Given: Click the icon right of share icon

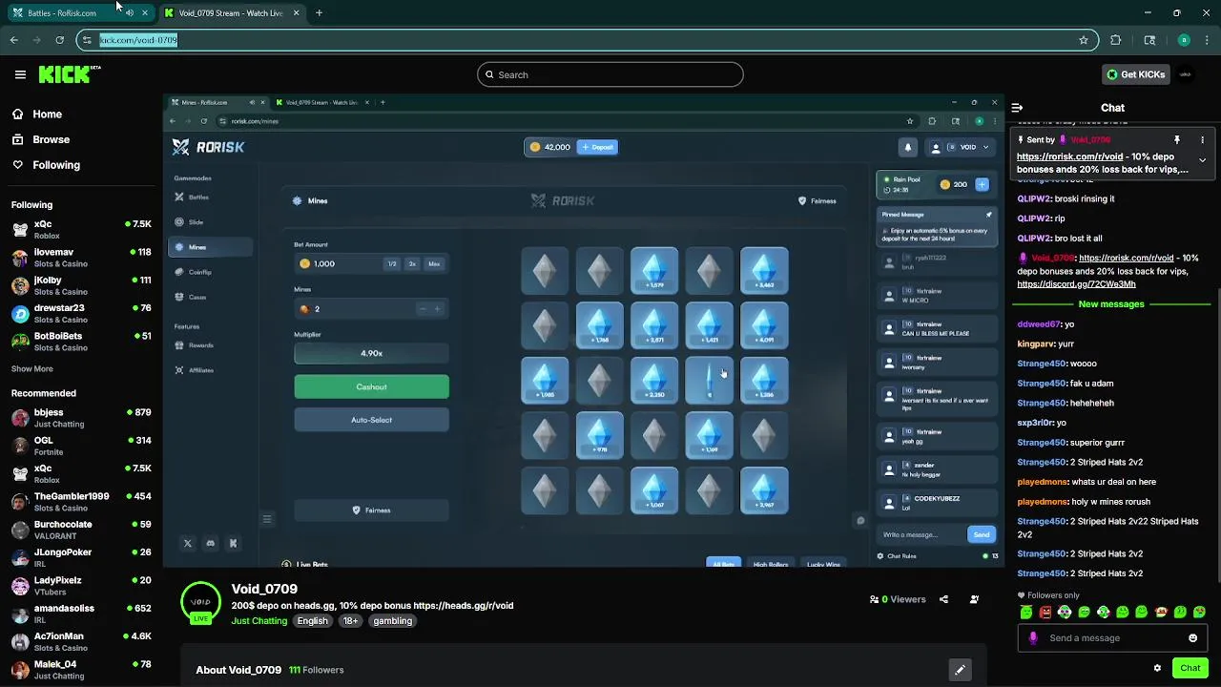Looking at the screenshot, I should point(974,599).
